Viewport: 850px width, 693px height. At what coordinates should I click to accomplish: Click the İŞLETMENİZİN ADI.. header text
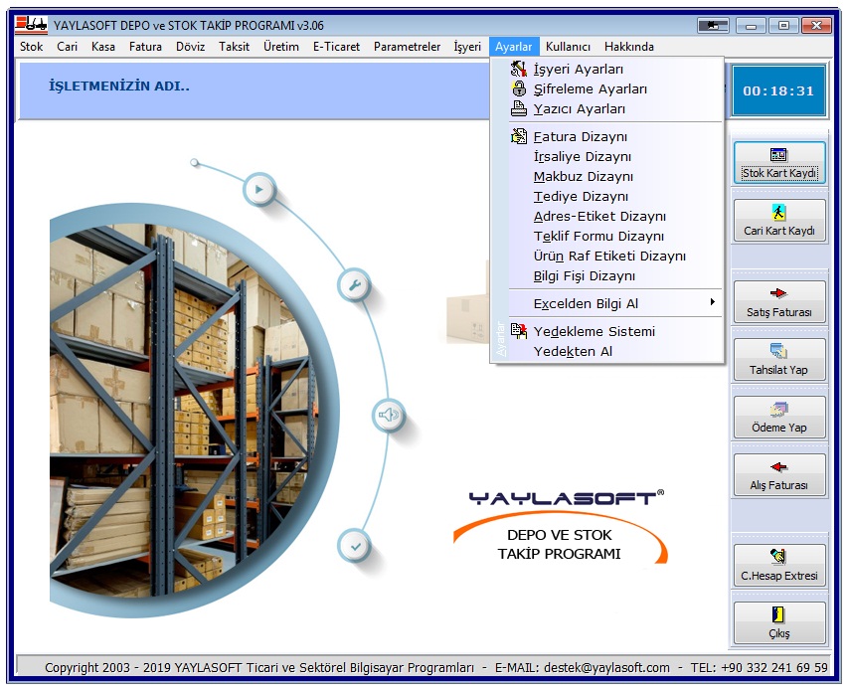coord(119,86)
